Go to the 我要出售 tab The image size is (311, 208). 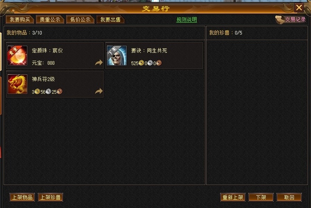110,20
